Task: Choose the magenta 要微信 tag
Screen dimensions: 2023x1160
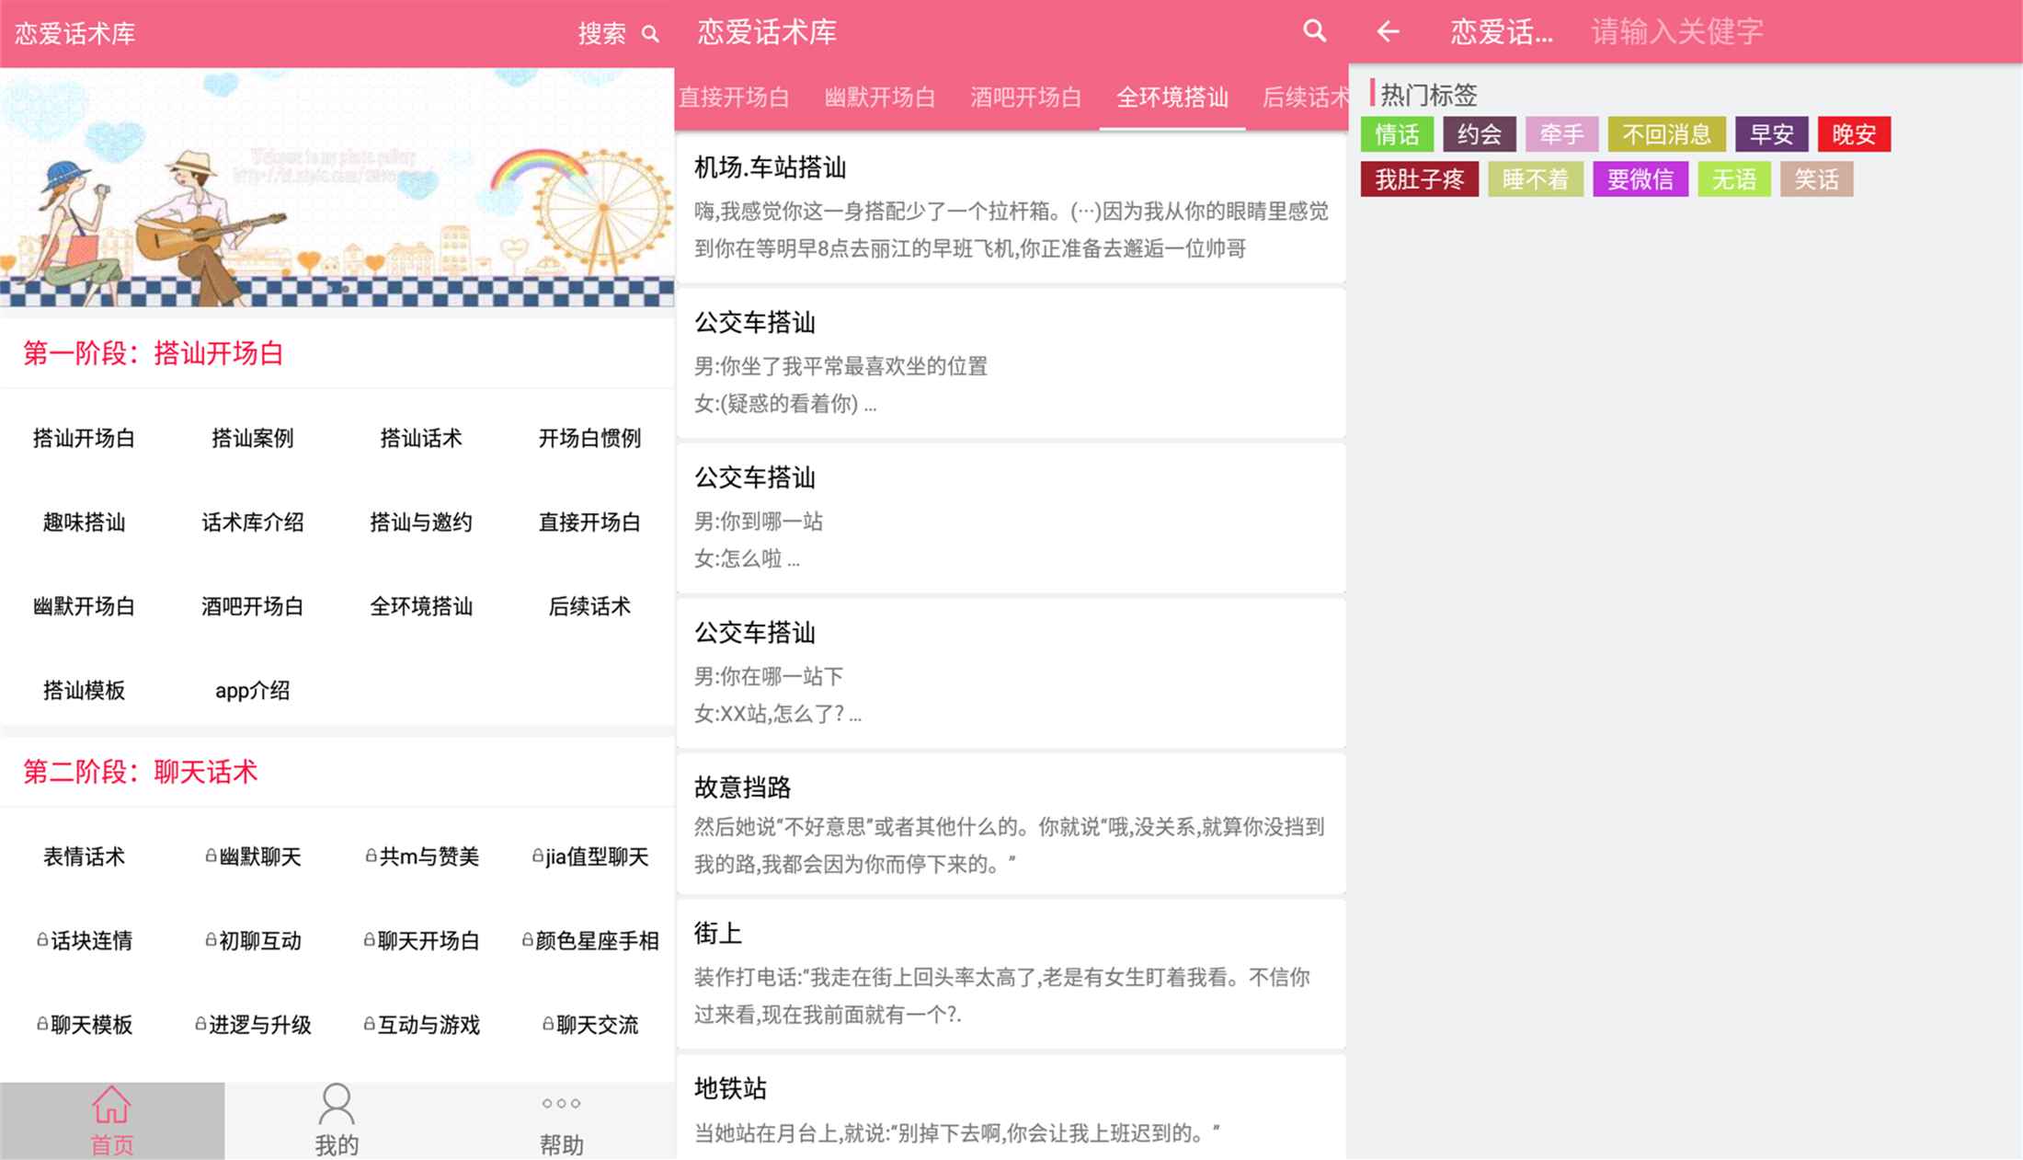Action: tap(1640, 179)
